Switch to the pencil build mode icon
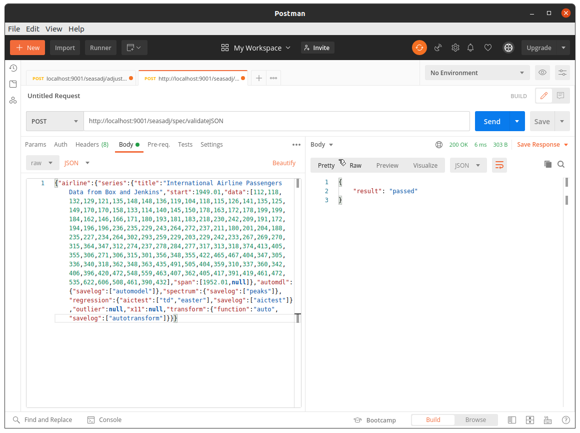Viewport: 580px width, 433px height. [x=544, y=96]
